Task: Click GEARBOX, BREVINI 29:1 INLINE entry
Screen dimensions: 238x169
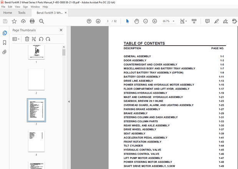Action: click(x=144, y=101)
